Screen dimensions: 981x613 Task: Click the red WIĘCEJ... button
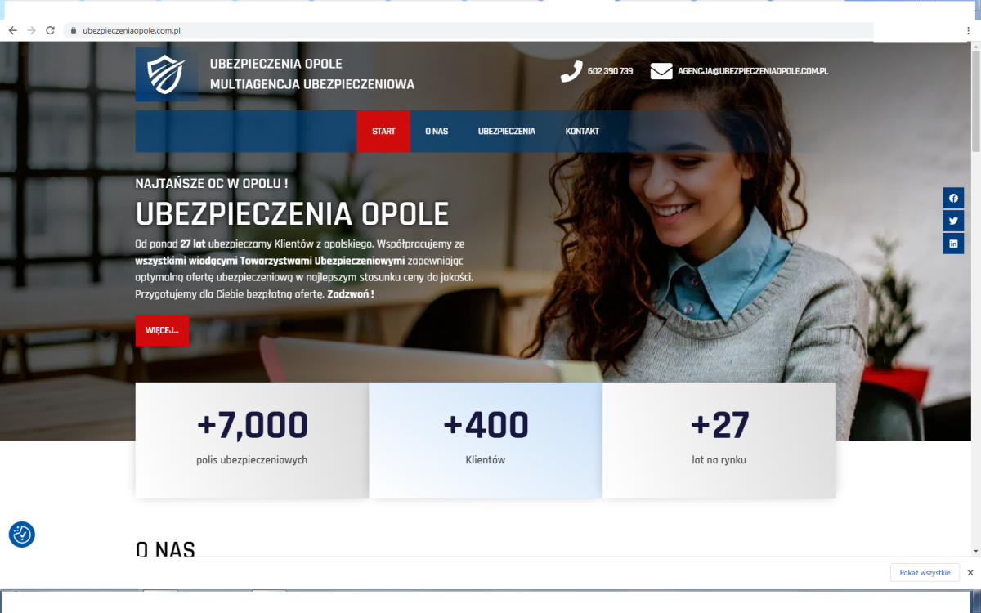coord(162,330)
